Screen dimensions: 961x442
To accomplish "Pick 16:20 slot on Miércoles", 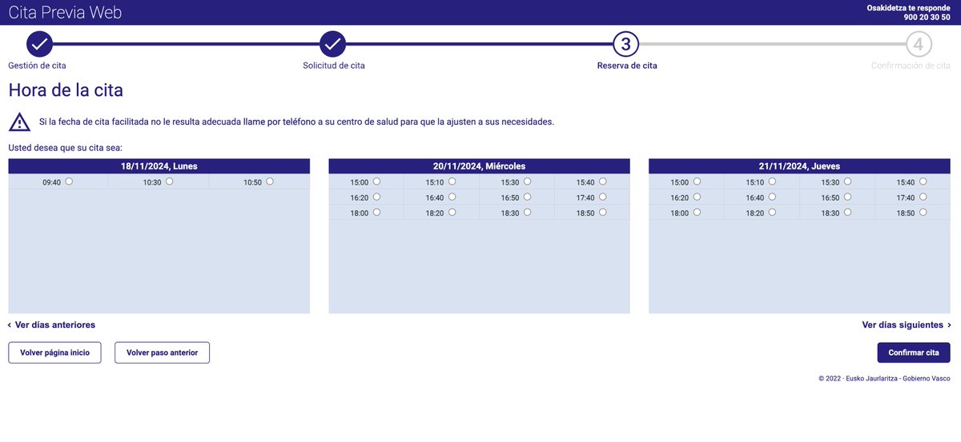I will (x=376, y=197).
